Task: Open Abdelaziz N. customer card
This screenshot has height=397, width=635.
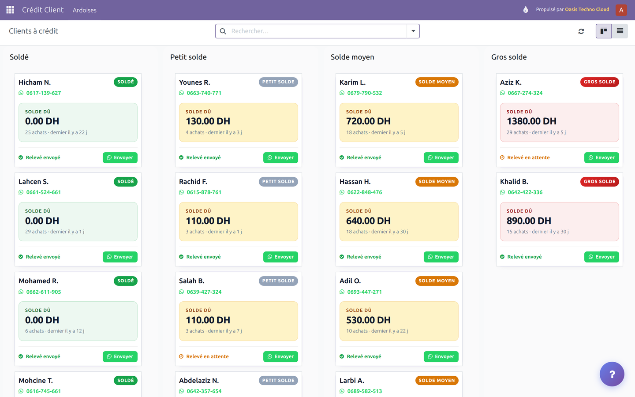Action: (239, 384)
